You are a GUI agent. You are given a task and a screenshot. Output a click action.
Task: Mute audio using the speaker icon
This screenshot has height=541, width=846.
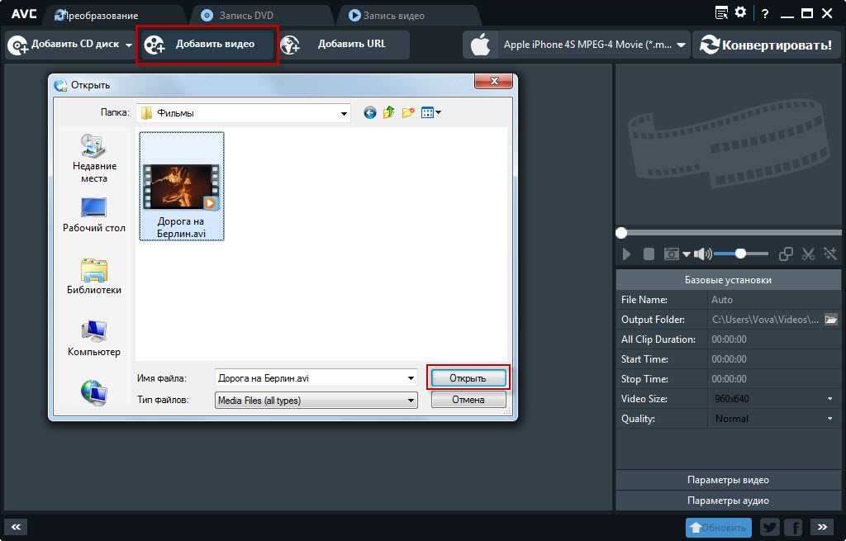[702, 254]
